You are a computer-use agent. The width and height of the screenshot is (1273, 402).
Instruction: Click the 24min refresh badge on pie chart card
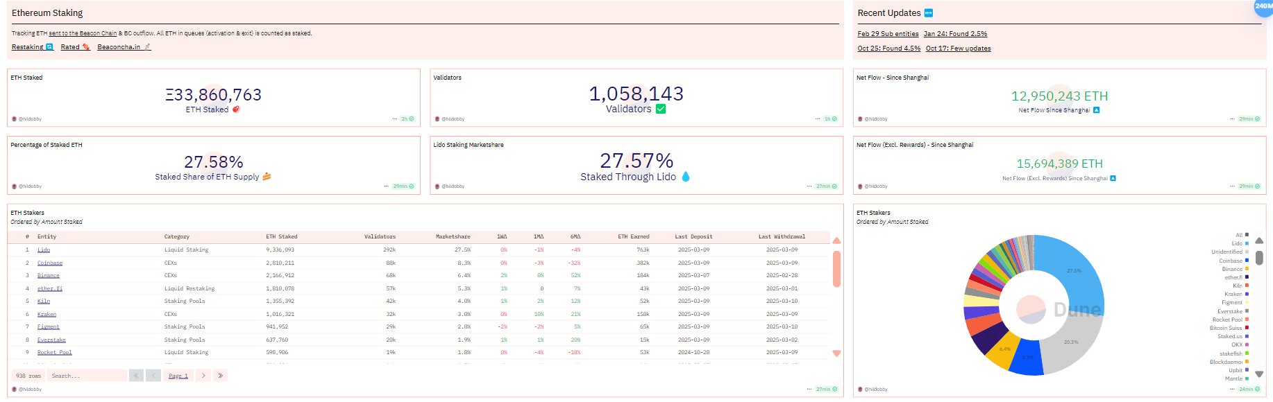1249,390
